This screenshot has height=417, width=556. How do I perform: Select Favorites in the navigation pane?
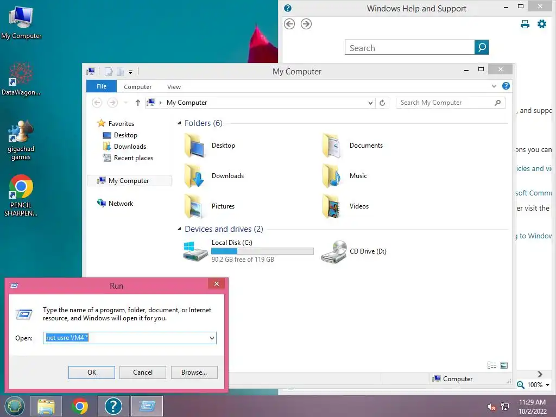coord(116,123)
